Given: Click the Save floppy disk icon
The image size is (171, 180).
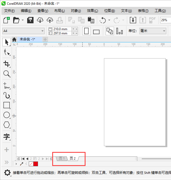Looking at the screenshot, I should click(31, 20).
